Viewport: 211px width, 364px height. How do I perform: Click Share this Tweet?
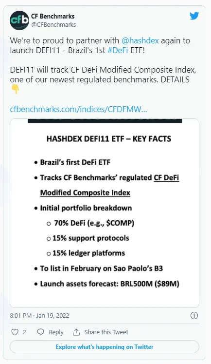click(106, 332)
